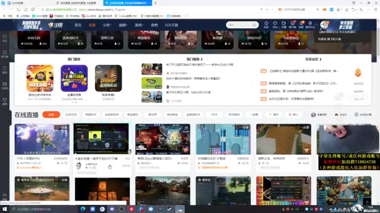Open the 逃离塔科夫 game category card
This screenshot has width=380, height=213.
[70, 40]
